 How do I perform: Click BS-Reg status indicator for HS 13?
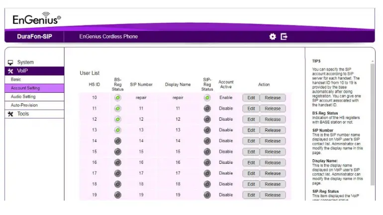pos(118,130)
